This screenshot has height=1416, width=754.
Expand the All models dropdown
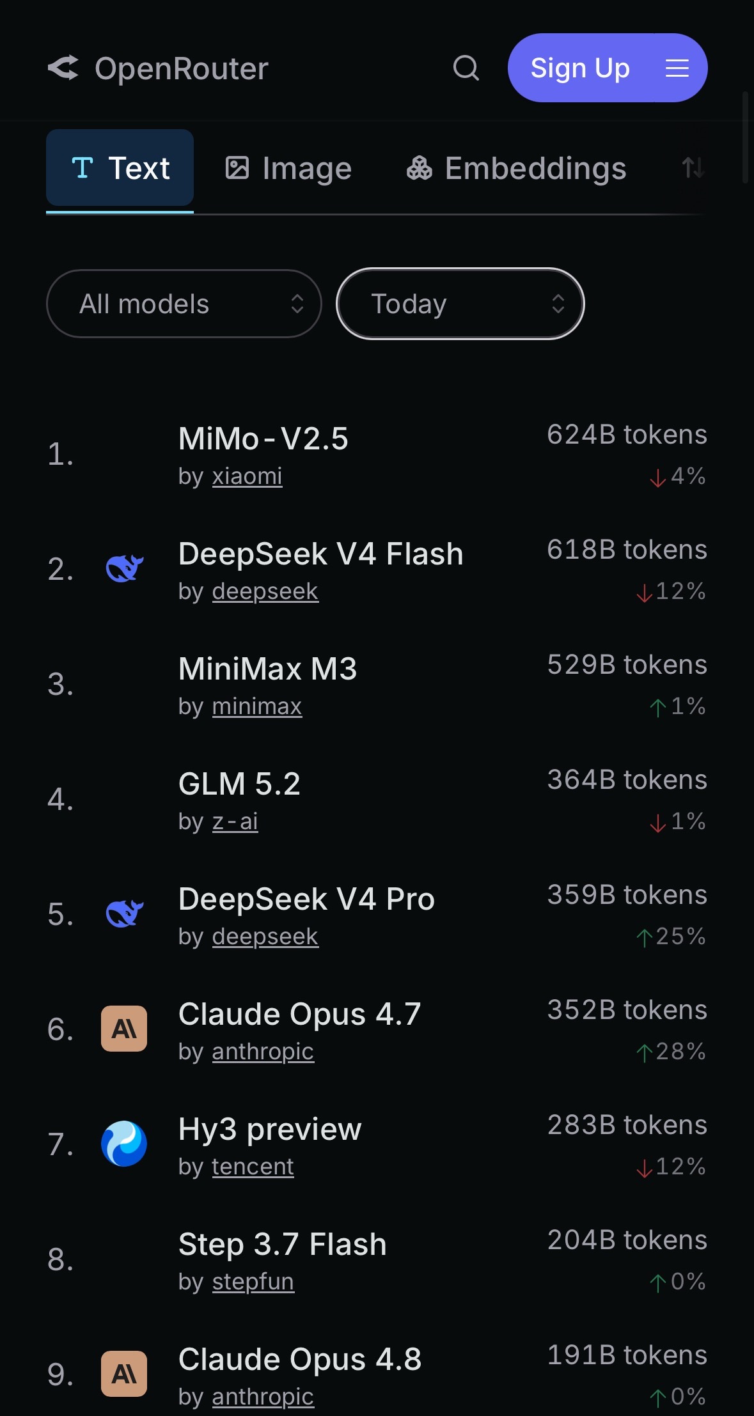[x=184, y=304]
